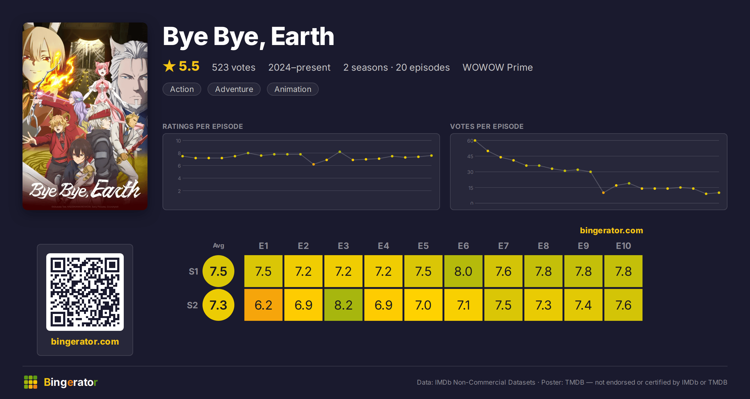The width and height of the screenshot is (750, 399).
Task: Open the Bye Bye, Earth poster
Action: [x=85, y=116]
